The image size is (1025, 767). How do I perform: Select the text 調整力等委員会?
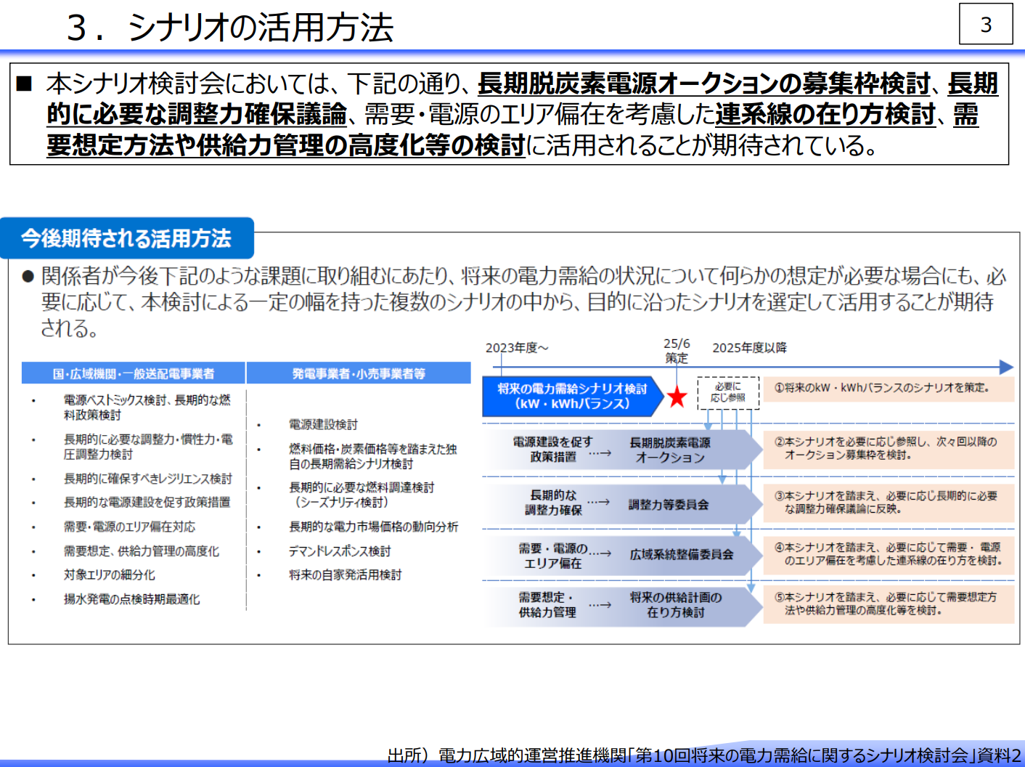669,504
